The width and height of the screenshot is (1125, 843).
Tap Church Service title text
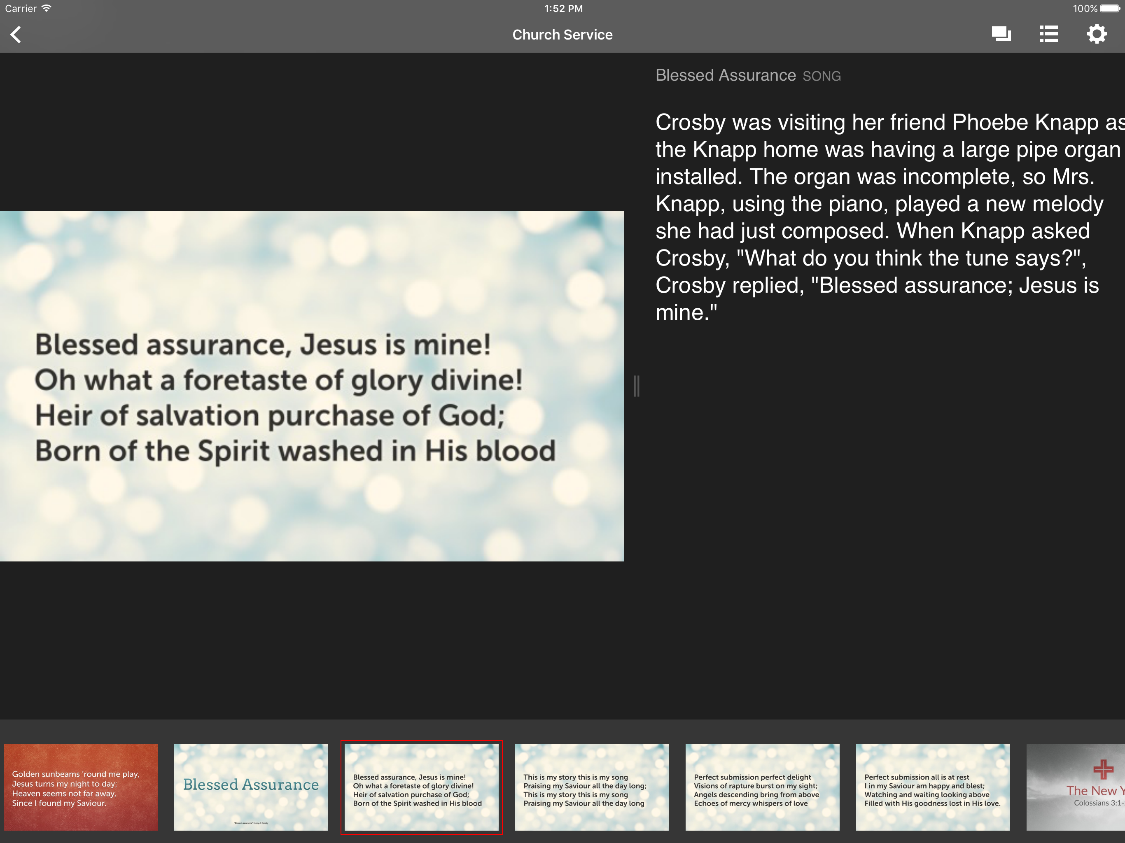point(562,35)
